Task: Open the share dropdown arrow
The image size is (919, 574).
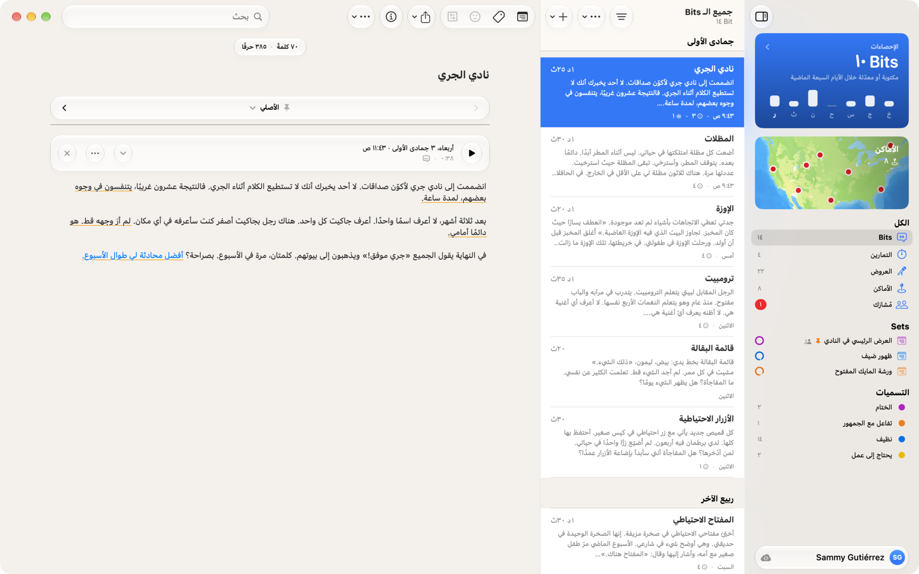Action: (414, 17)
